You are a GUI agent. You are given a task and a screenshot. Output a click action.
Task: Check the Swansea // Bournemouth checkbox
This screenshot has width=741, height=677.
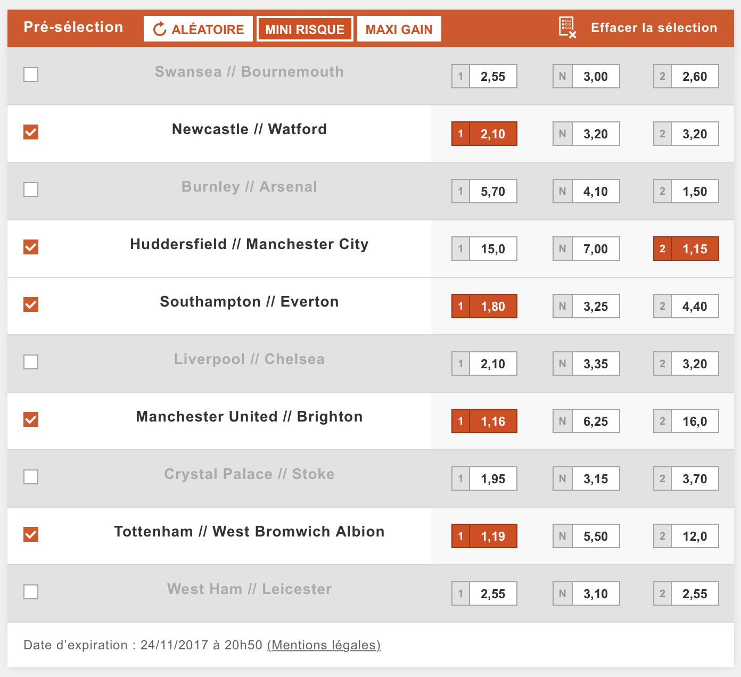click(31, 75)
